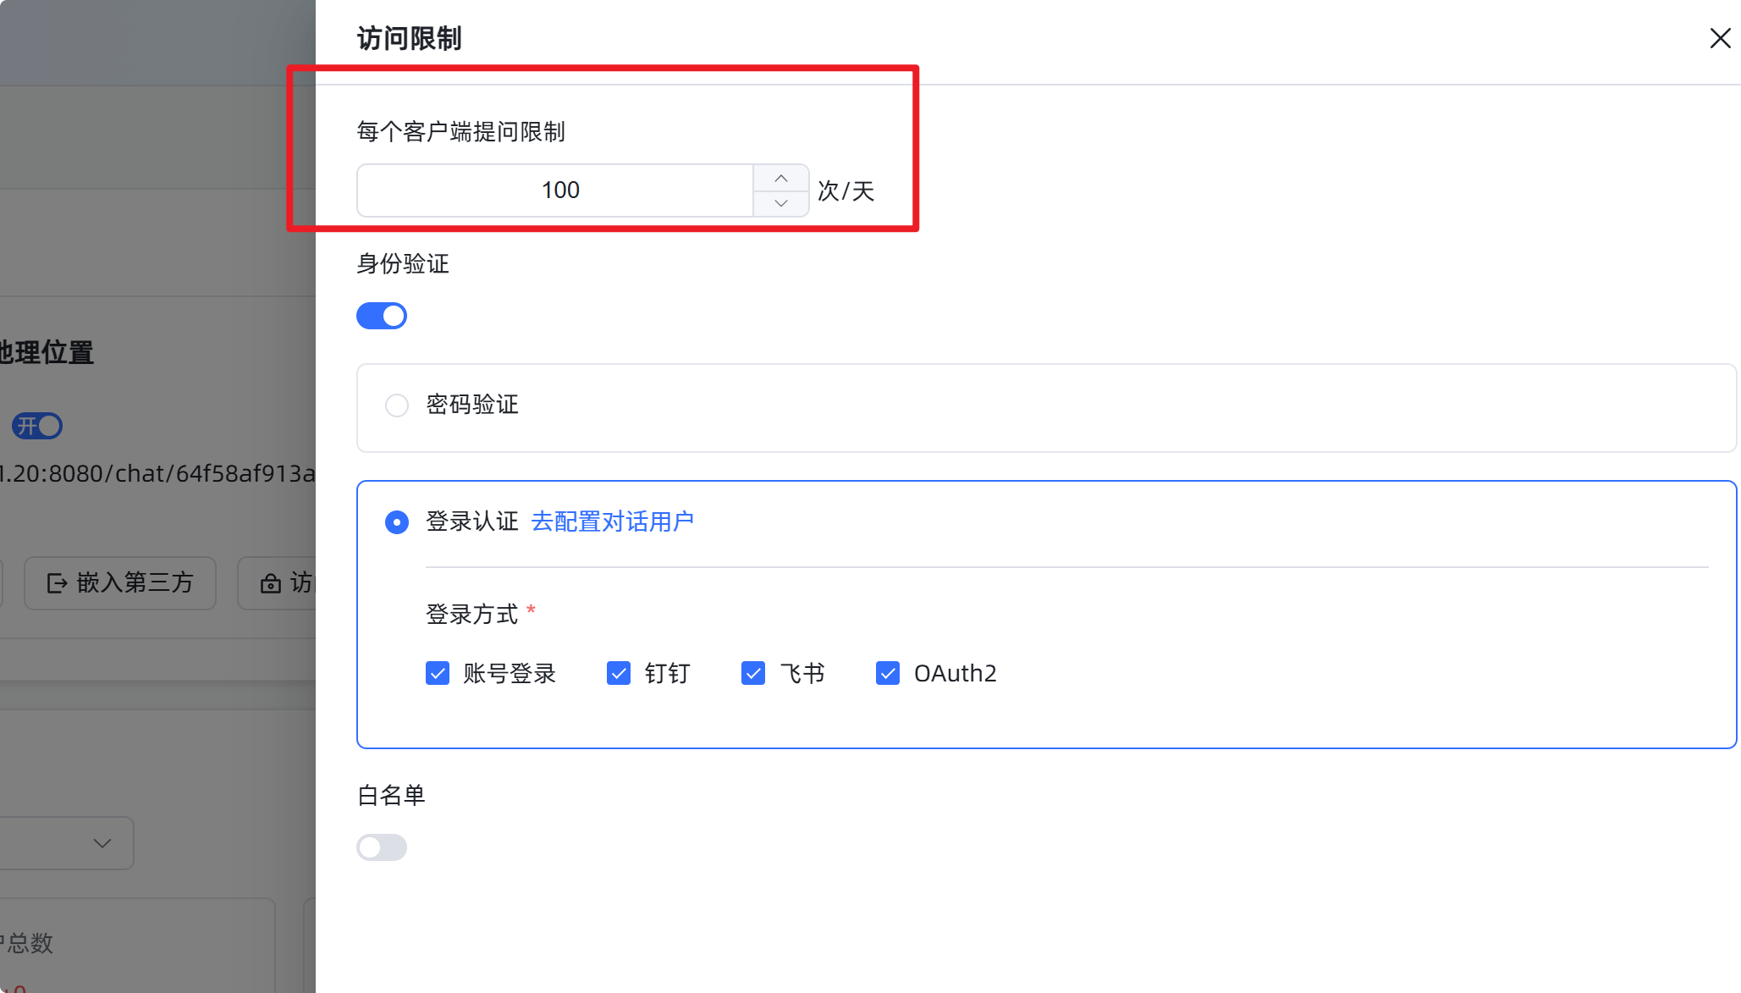Uncheck the 账号登录 checkbox

tap(438, 674)
